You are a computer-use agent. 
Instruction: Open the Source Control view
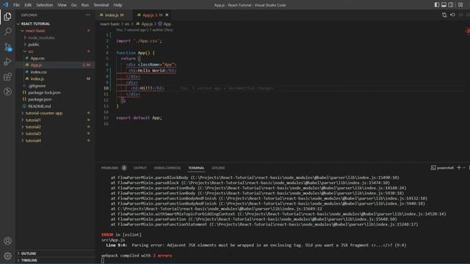click(x=7, y=47)
